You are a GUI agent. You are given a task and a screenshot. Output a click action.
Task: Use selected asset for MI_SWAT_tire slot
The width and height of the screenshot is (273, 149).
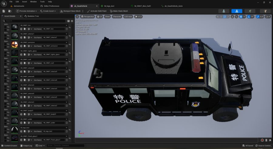coord(21,29)
